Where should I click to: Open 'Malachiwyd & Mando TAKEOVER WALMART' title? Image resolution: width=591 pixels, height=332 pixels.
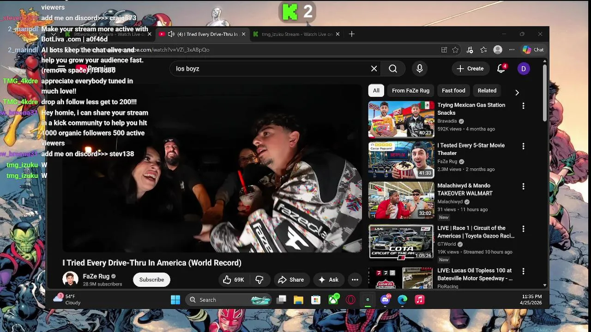[x=465, y=190]
